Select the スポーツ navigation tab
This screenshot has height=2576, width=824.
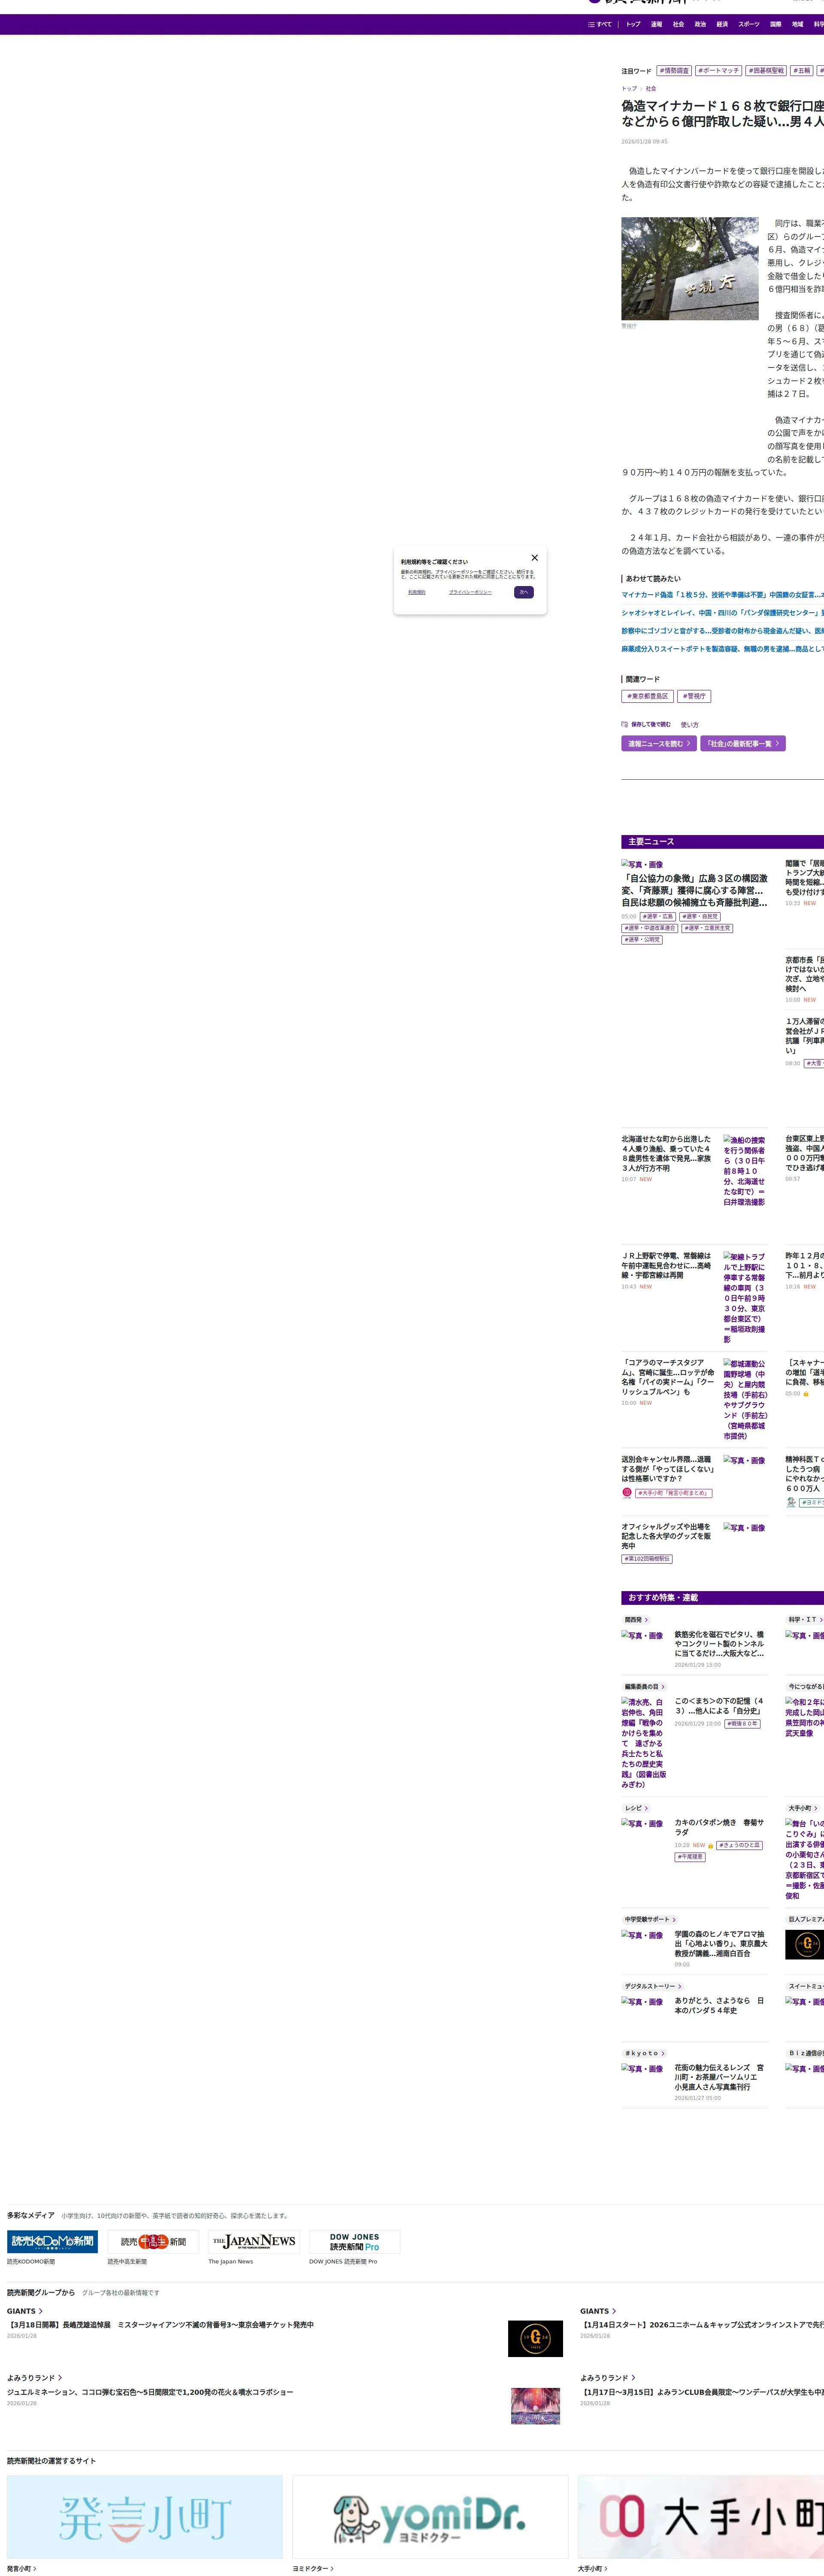click(x=748, y=24)
